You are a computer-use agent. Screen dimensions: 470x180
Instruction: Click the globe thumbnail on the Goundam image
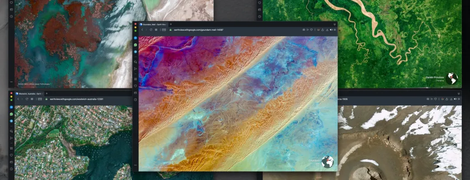(328, 162)
